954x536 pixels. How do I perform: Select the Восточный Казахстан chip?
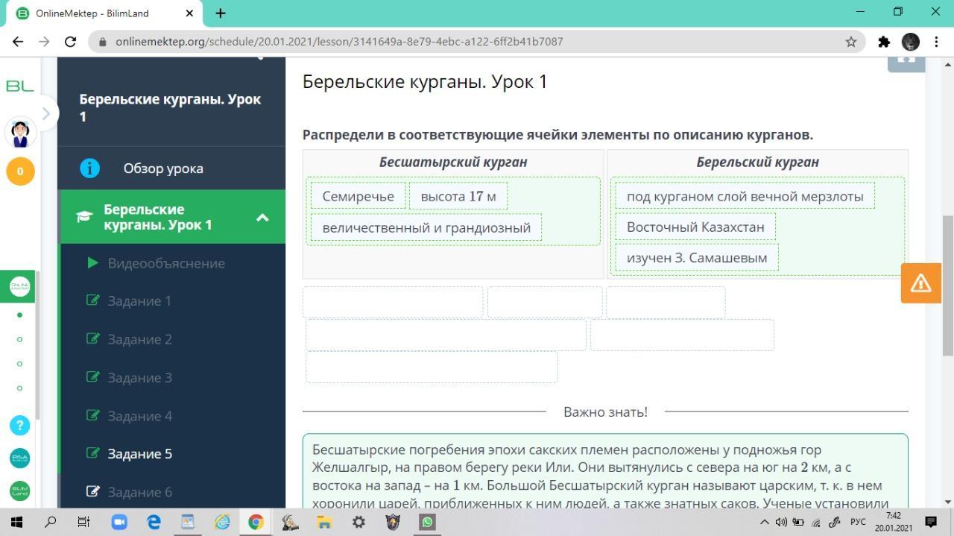click(x=695, y=227)
